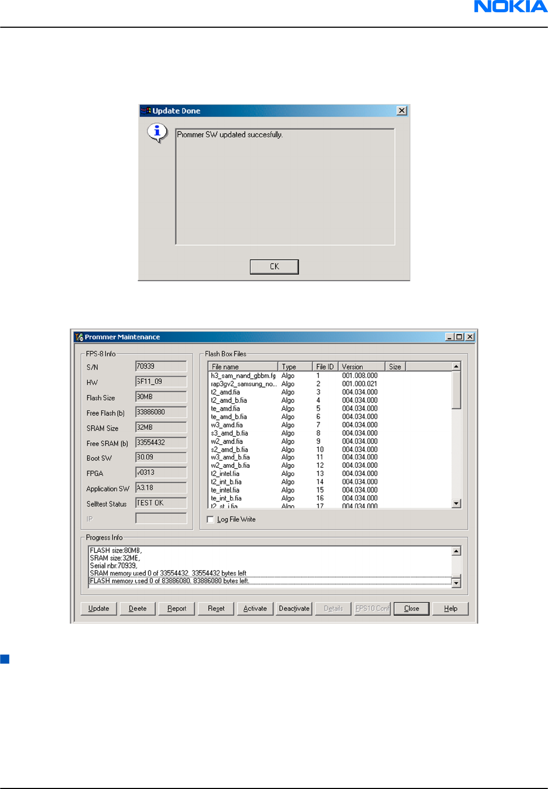Select s2_amd_b.fia file row

[330, 450]
